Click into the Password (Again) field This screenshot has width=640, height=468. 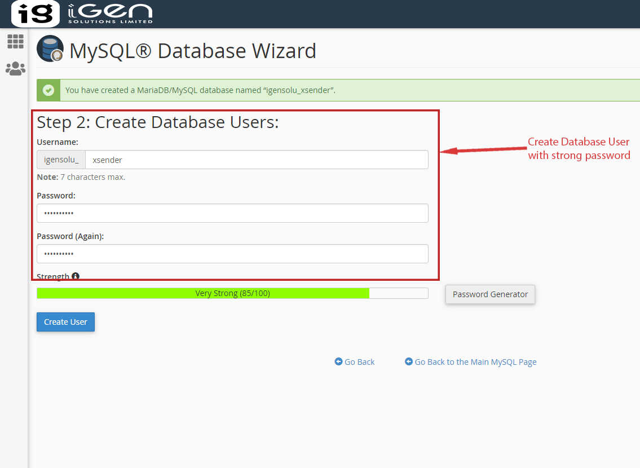click(232, 254)
